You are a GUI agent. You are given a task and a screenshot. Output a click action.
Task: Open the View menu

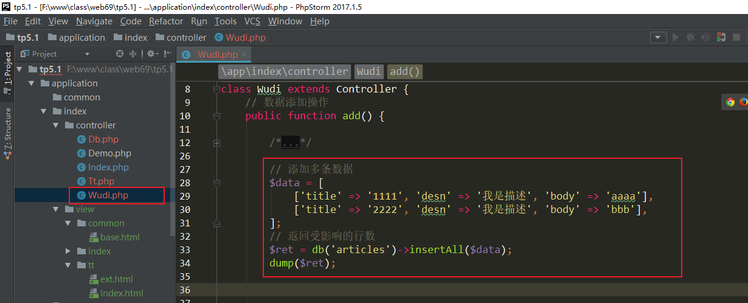tap(58, 21)
